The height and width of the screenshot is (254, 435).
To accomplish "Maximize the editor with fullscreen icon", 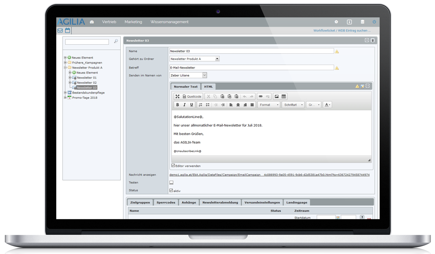I will tap(177, 96).
